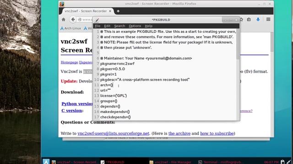This screenshot has height=164, width=293.
Task: Open the Options menu in editor
Action: click(x=135, y=26)
